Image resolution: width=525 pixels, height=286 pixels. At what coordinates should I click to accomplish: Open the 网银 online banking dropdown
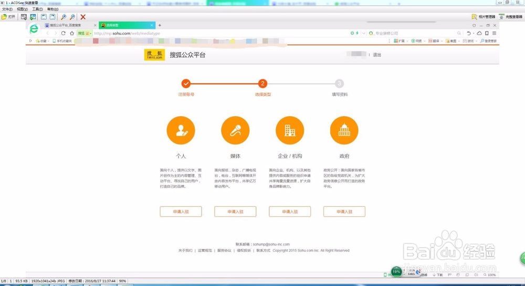(418, 41)
